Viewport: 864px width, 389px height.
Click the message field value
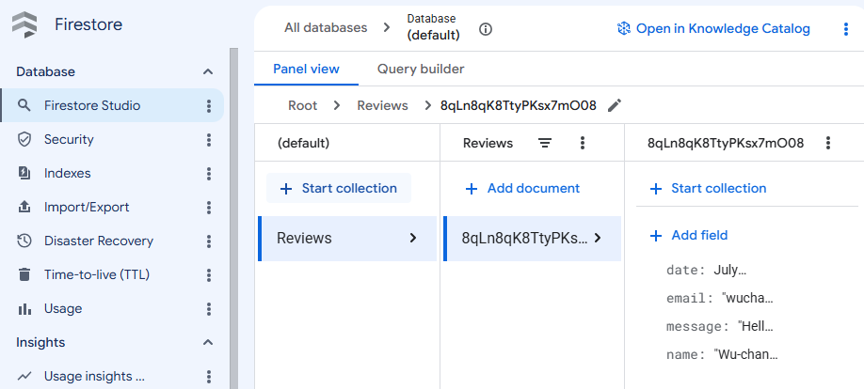click(x=756, y=326)
